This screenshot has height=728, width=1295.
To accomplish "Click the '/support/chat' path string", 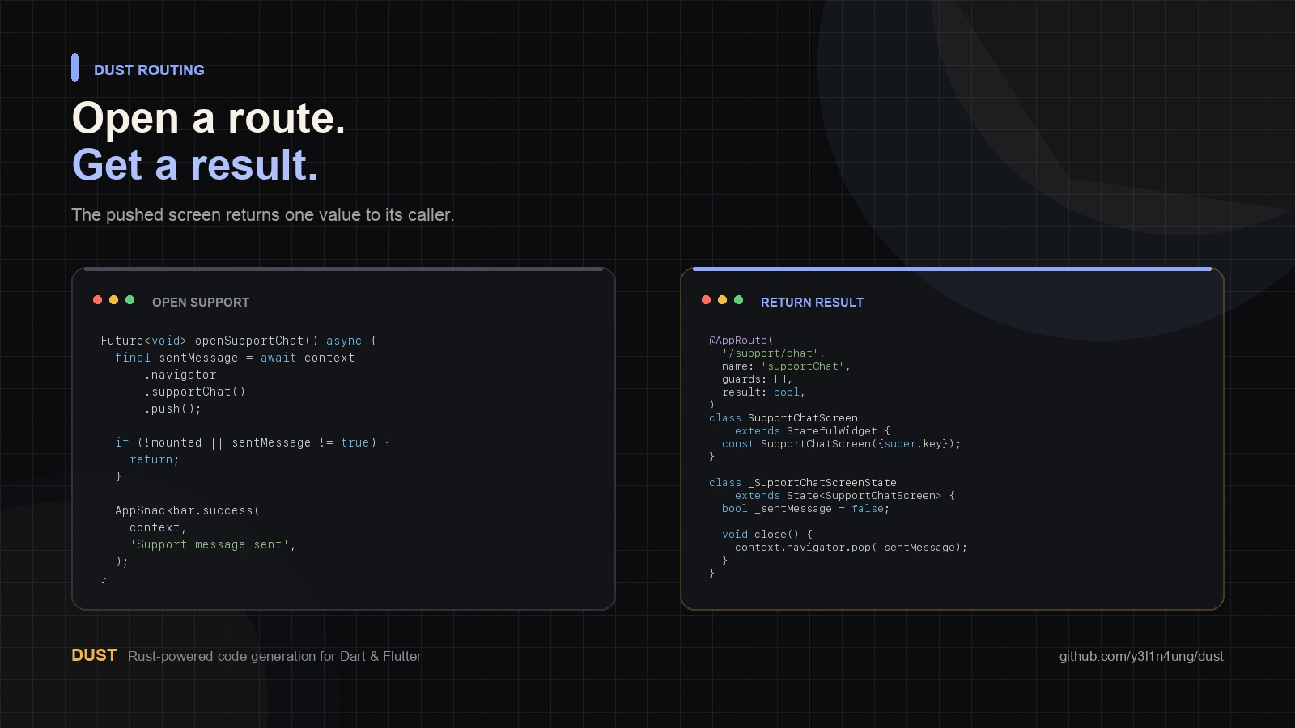I will coord(770,353).
